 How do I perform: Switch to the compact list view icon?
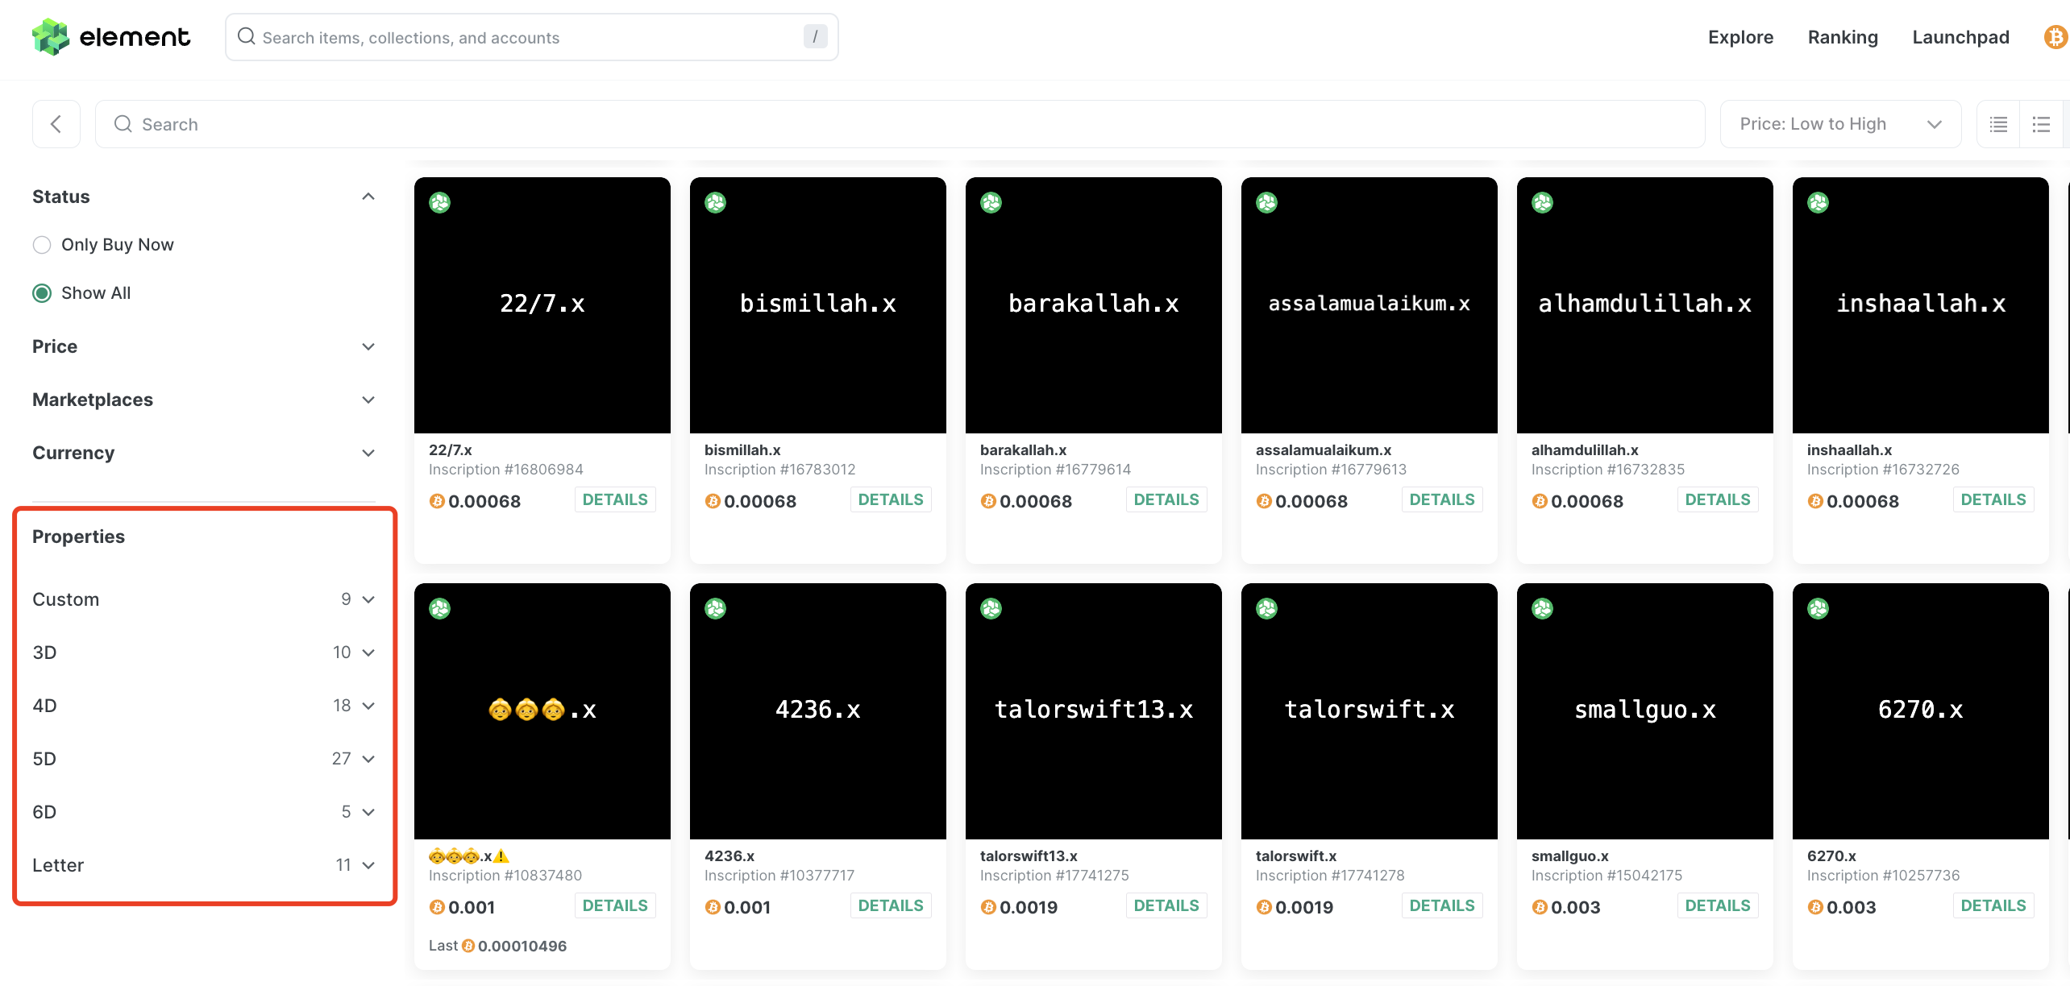click(x=1998, y=124)
